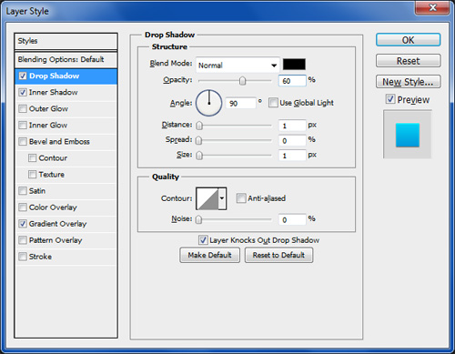Click the New Style button
The width and height of the screenshot is (455, 354).
click(x=408, y=82)
